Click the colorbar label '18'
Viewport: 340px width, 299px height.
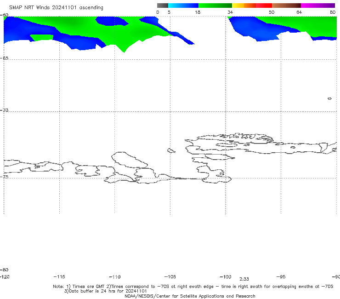[198, 12]
